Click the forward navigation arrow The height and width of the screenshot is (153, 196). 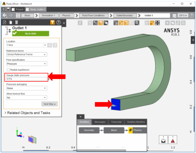coord(11,15)
